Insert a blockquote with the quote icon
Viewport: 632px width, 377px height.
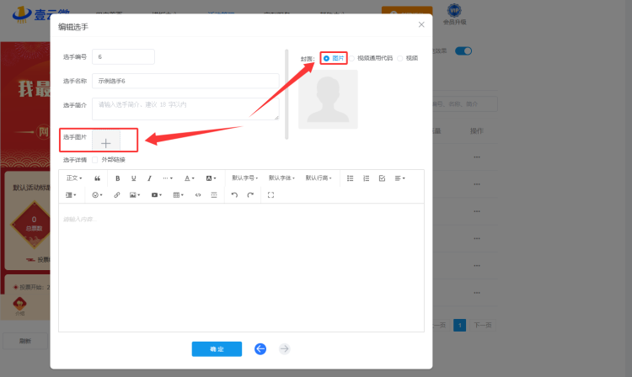tap(98, 178)
